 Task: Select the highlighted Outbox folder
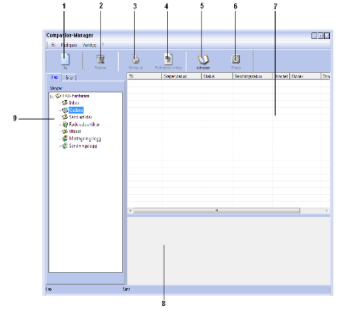[76, 110]
